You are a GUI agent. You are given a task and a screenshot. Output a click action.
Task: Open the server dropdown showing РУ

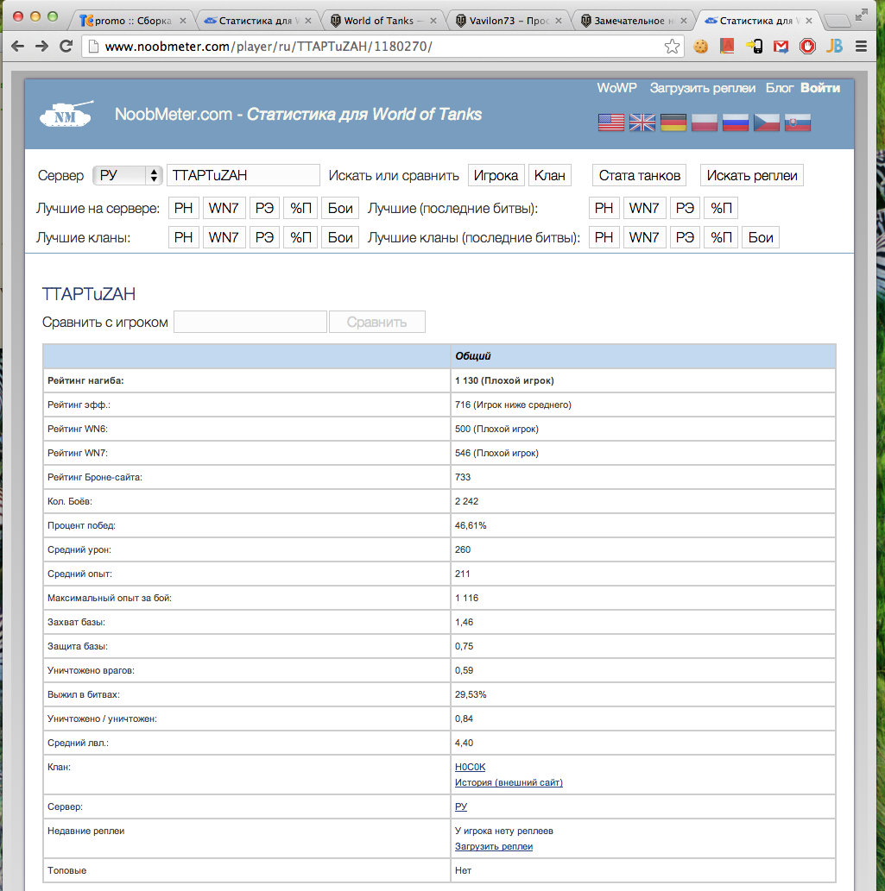[127, 176]
